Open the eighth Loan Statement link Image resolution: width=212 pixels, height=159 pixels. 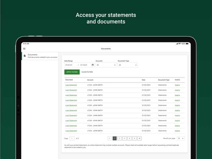pyautogui.click(x=71, y=121)
